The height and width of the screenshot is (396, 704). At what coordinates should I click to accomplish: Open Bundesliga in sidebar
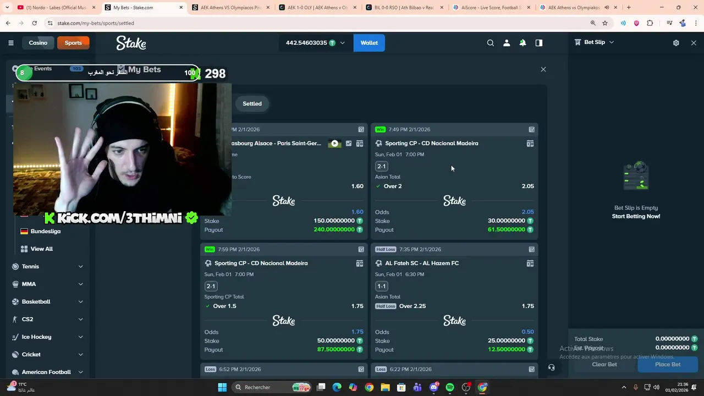(x=45, y=232)
